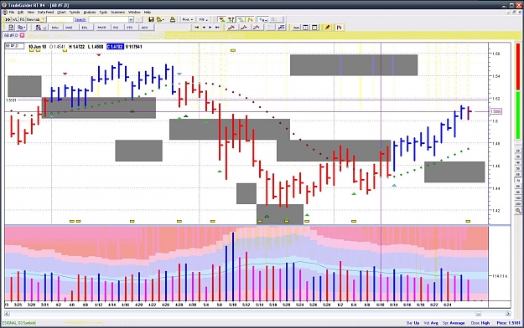This screenshot has width=524, height=328.
Task: Click the 1.5080 price label on axis
Action: pyautogui.click(x=495, y=111)
